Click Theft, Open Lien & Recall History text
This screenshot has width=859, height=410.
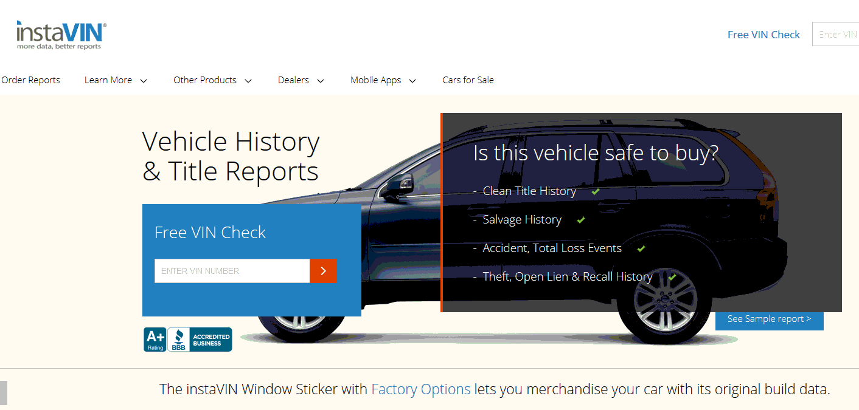point(568,276)
